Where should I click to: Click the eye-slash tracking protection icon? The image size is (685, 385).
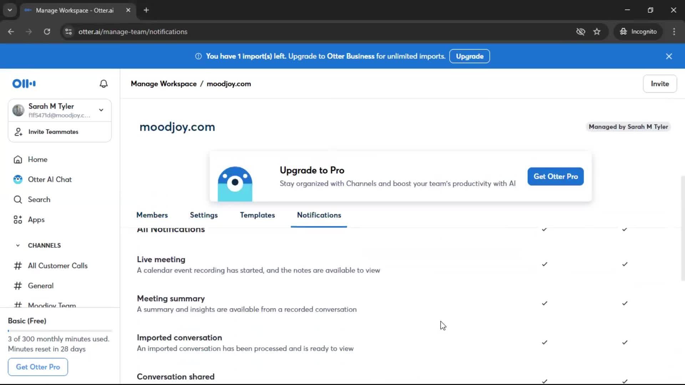(x=580, y=32)
